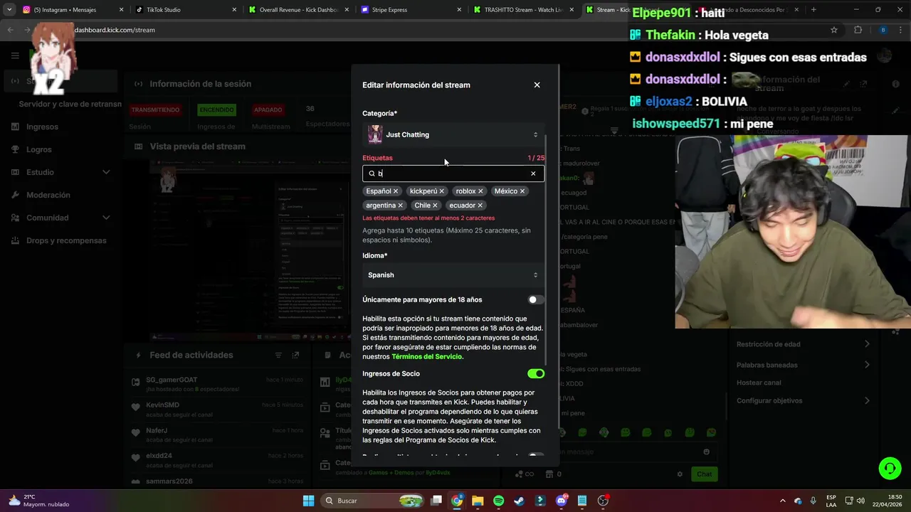Open the Categoría dropdown showing Just Chatting
This screenshot has width=911, height=512.
point(453,134)
